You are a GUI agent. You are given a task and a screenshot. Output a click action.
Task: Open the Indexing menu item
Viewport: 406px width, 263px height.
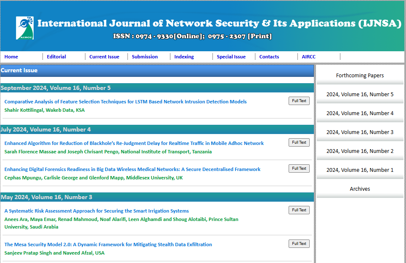click(184, 57)
